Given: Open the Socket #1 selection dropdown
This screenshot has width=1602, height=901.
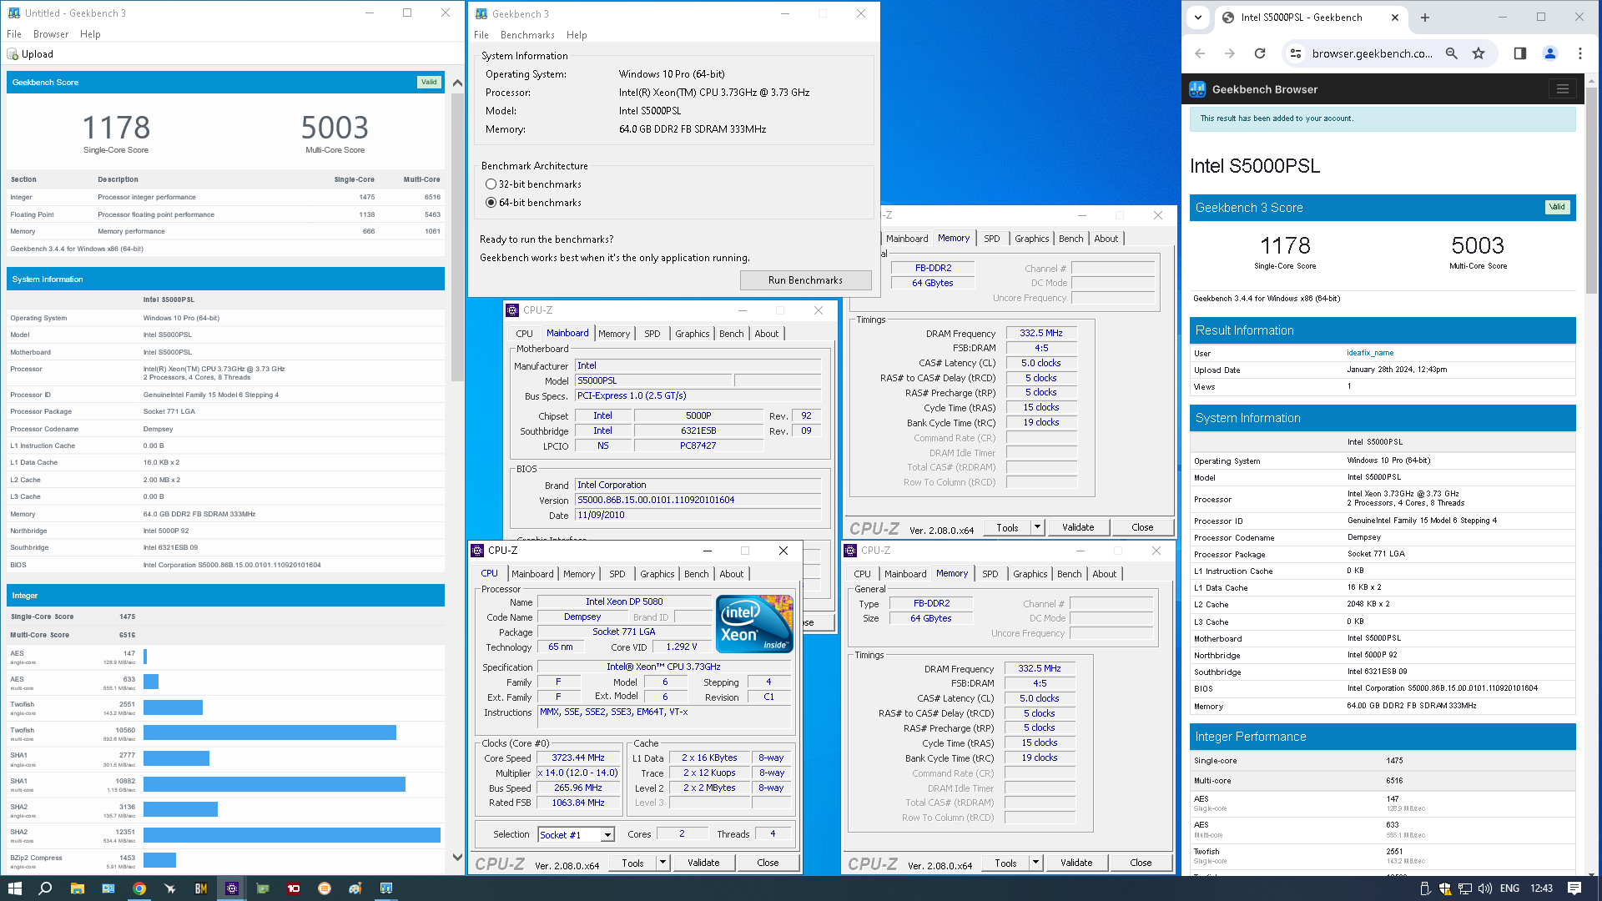Looking at the screenshot, I should point(607,835).
